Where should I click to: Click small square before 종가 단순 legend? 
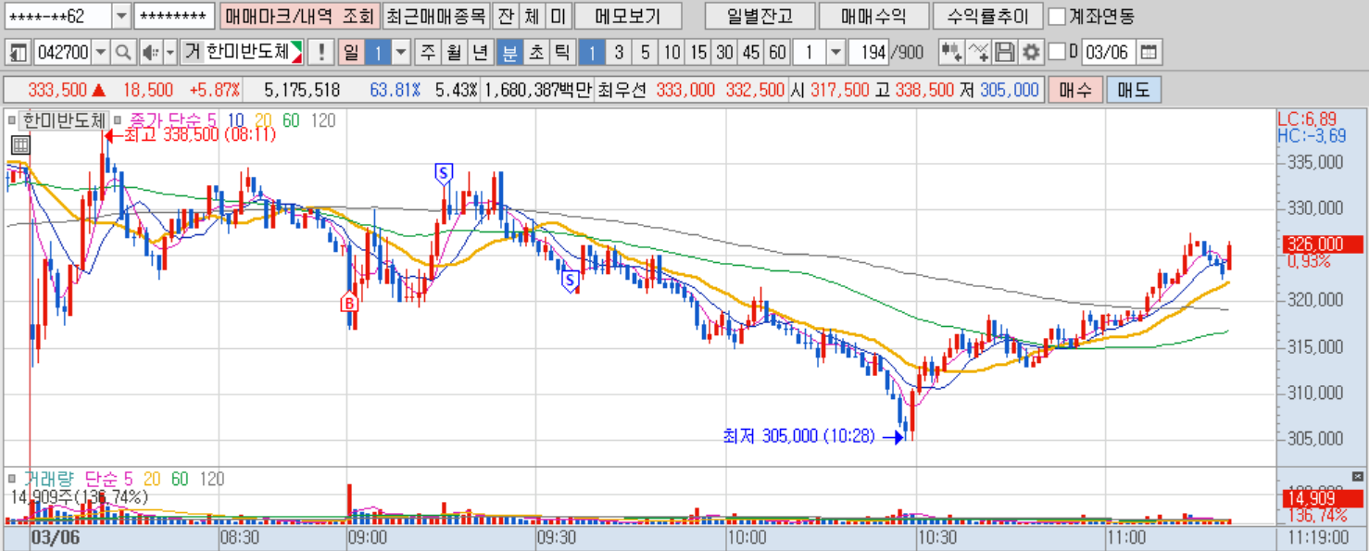click(x=118, y=120)
